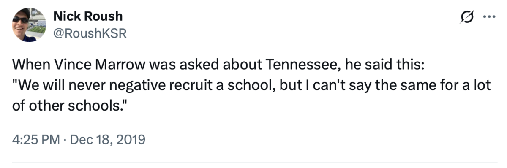507x168 pixels.
Task: Click the sunglasses face in the profile picture
Action: click(x=22, y=20)
